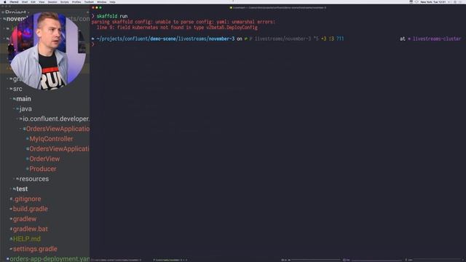Open the Edit menu
Screen dimensions: 466x262
[x=33, y=1]
